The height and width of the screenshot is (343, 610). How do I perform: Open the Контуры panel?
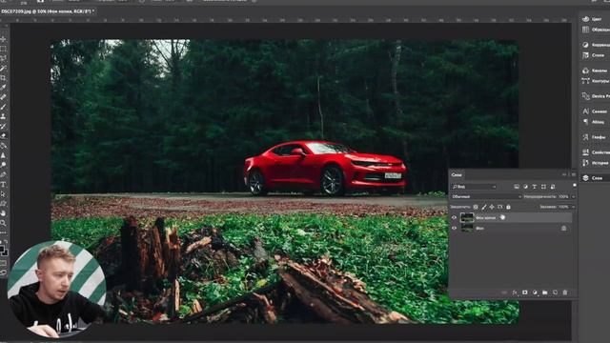tap(595, 81)
